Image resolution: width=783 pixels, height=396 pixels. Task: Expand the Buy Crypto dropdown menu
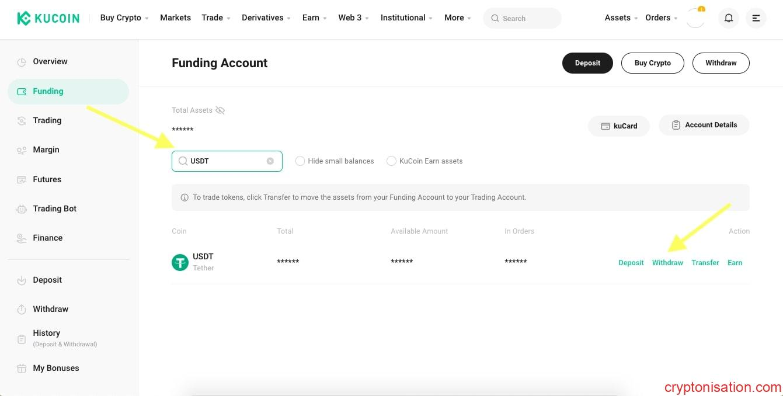click(x=124, y=18)
